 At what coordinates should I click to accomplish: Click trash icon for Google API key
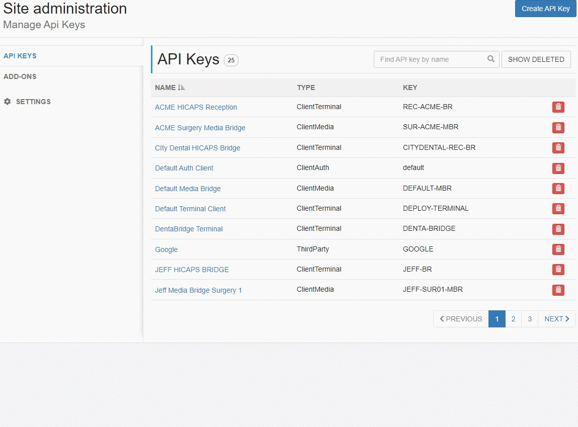point(558,249)
